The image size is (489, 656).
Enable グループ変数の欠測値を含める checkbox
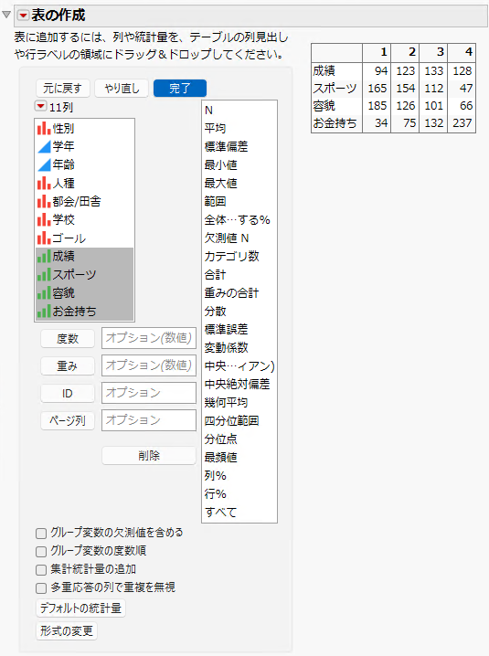pyautogui.click(x=41, y=534)
